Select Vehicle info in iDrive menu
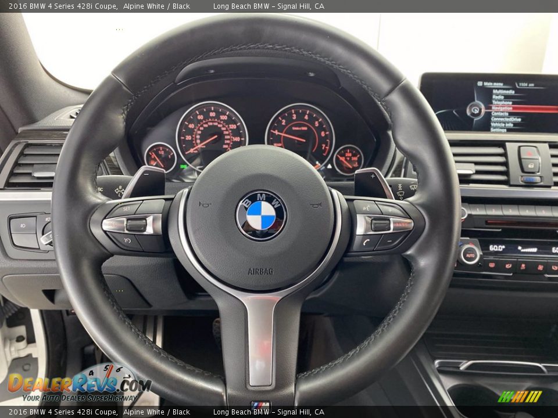This screenshot has width=558, height=418. pyautogui.click(x=502, y=124)
